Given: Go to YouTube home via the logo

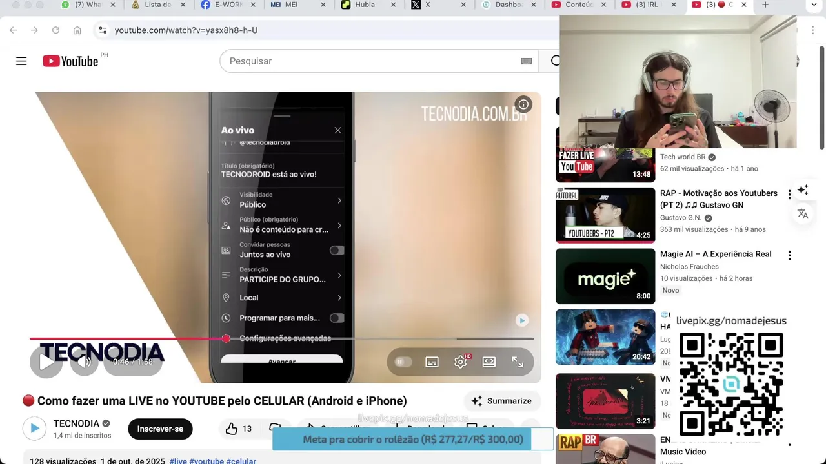Looking at the screenshot, I should 70,61.
